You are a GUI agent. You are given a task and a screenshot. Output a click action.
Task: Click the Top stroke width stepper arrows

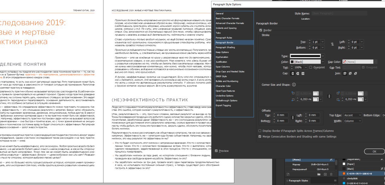pos(310,42)
